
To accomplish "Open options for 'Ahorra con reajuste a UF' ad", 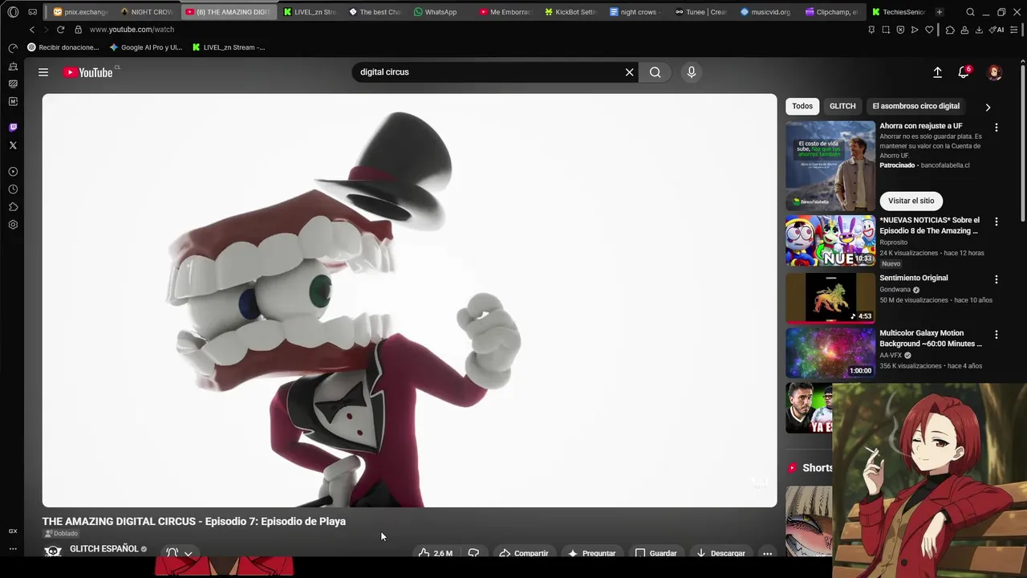I will (997, 128).
